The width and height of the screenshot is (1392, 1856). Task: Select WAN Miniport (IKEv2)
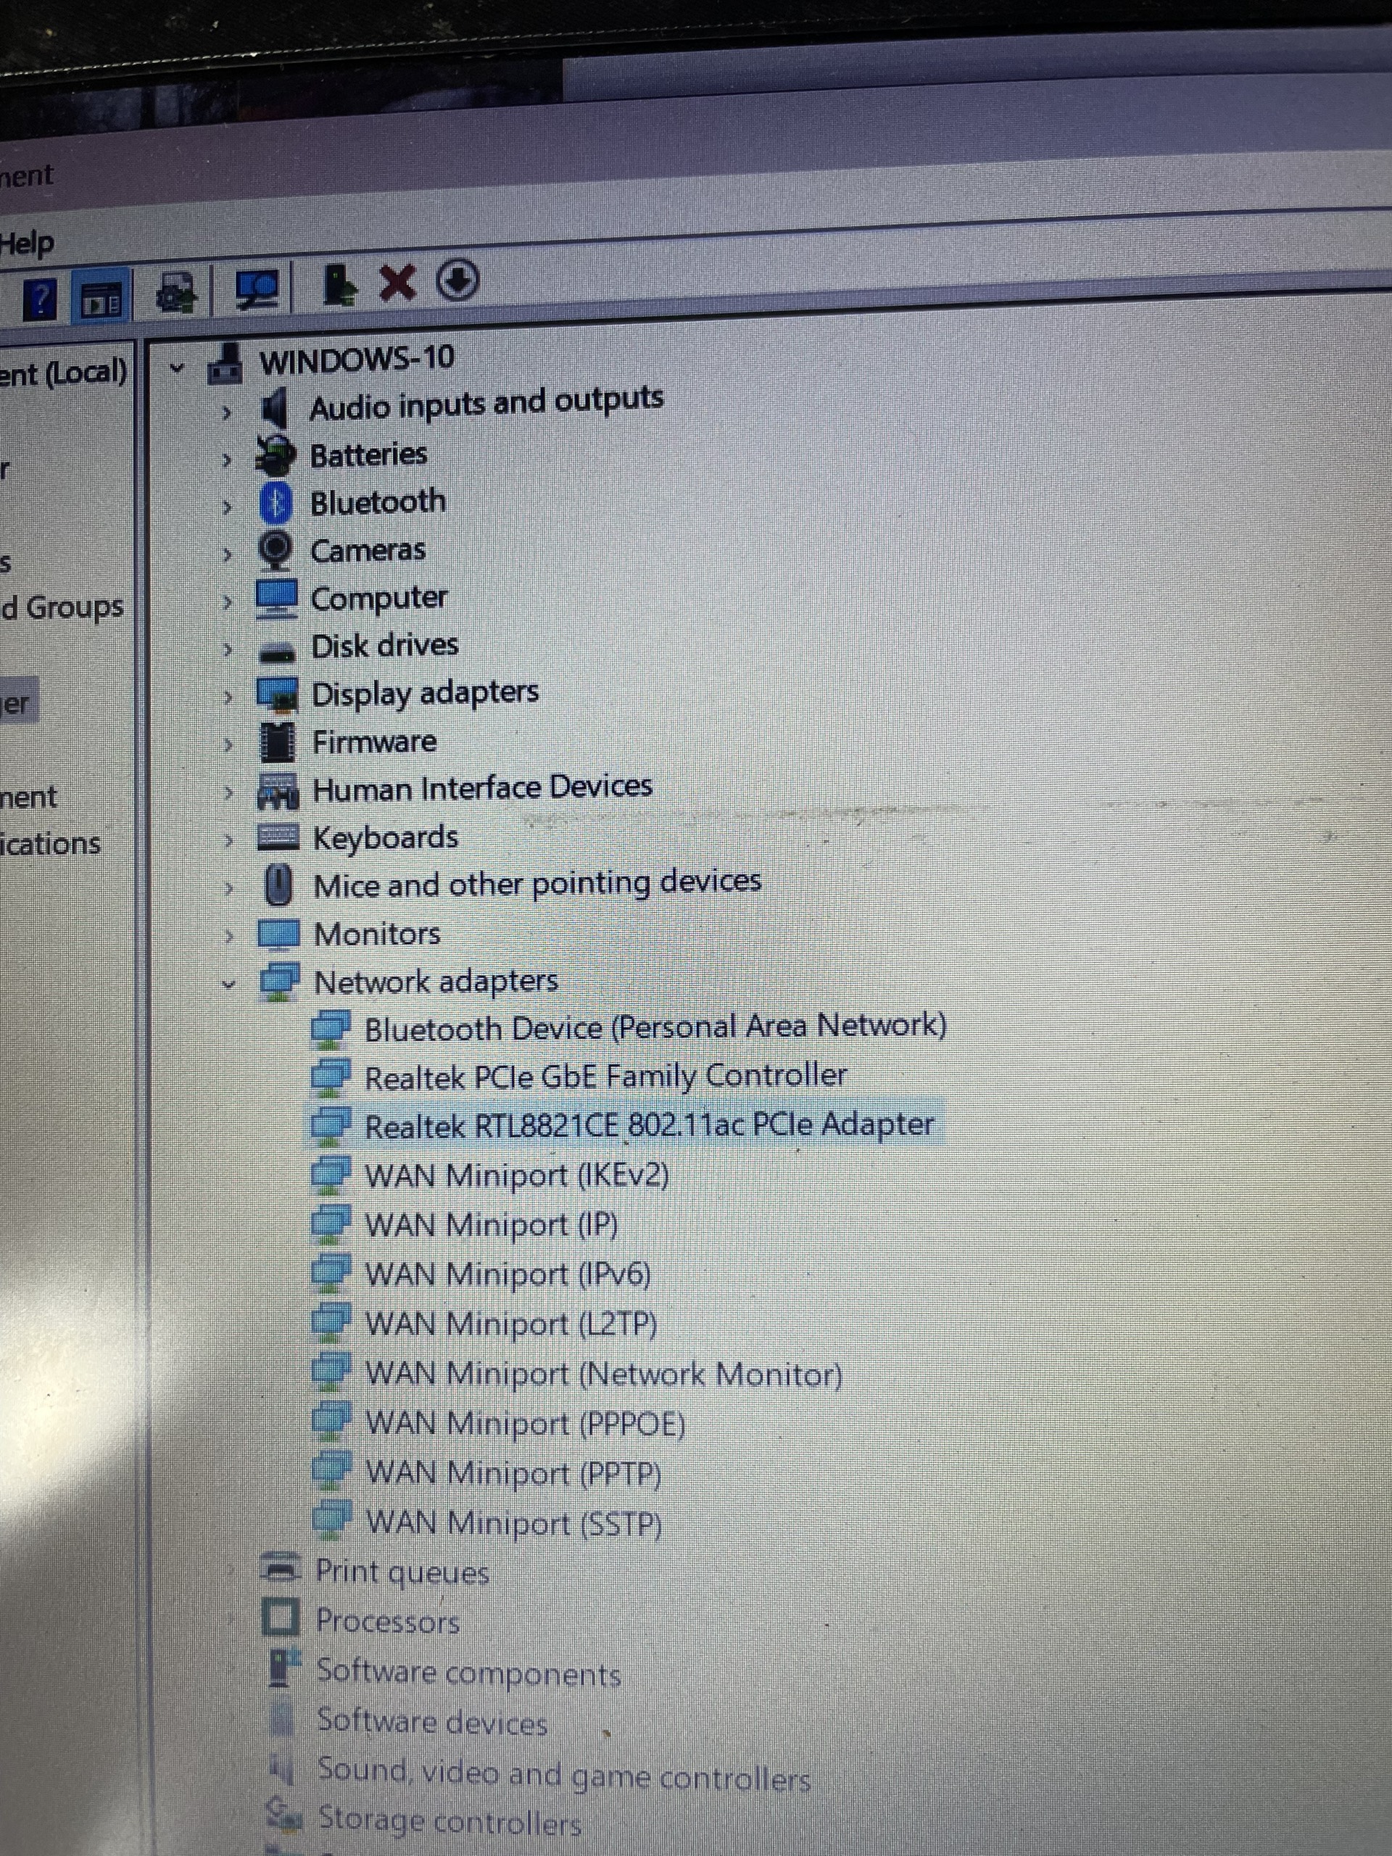tap(517, 1175)
